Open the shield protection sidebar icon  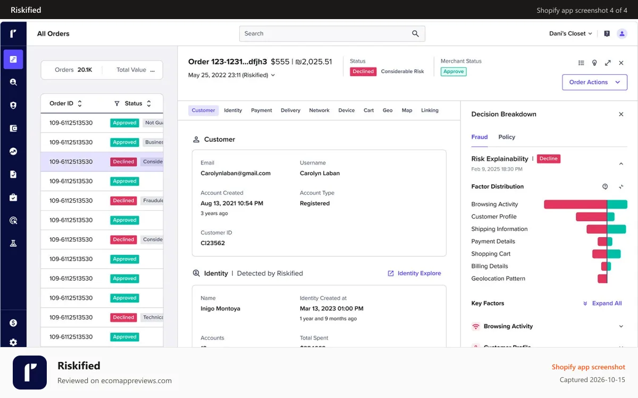point(13,105)
